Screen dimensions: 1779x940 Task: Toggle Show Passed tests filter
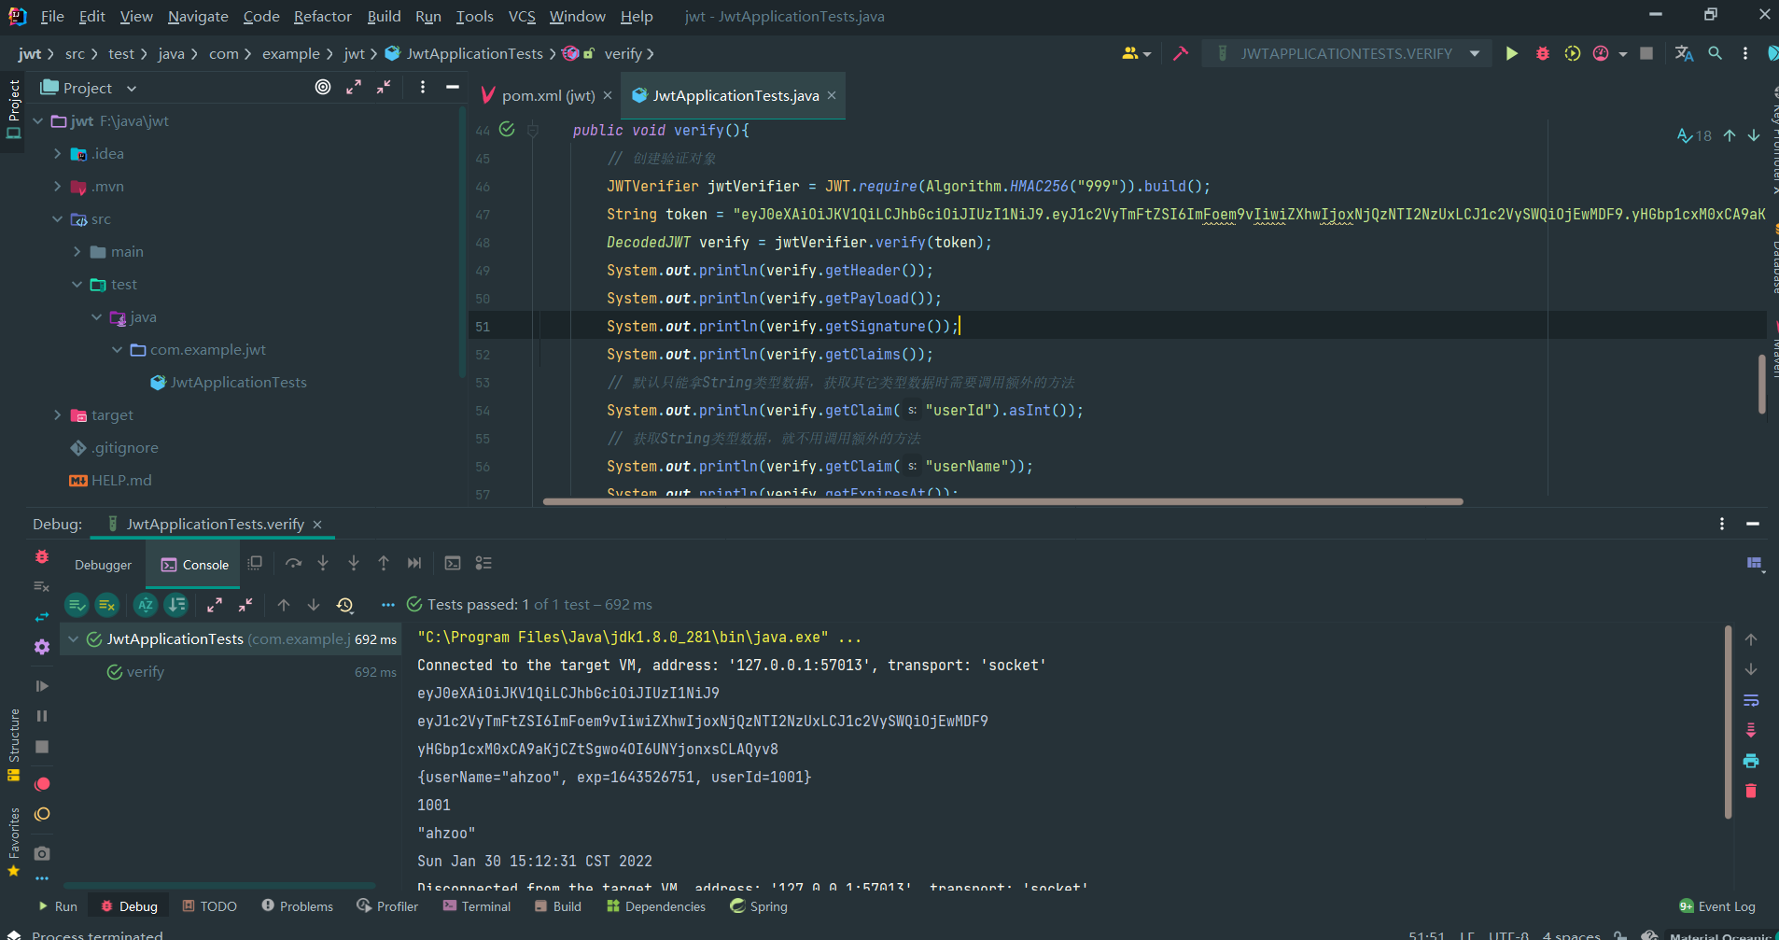click(77, 605)
